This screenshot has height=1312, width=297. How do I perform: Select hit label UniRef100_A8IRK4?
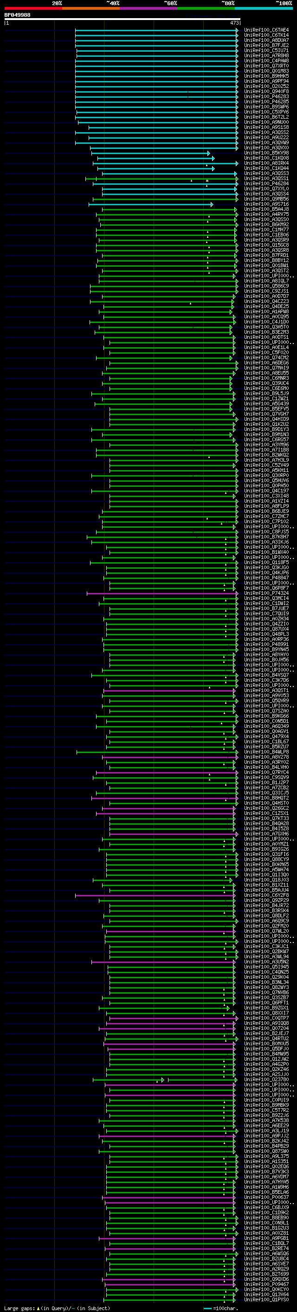pos(266,163)
